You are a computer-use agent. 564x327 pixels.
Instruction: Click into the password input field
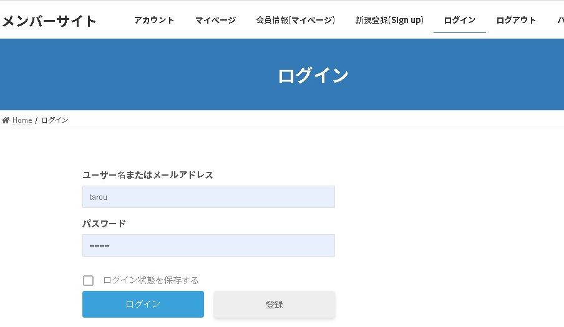[208, 245]
